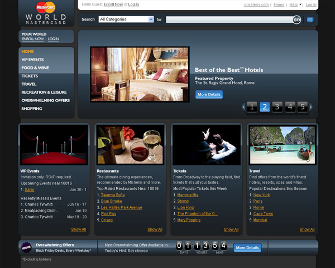Open the Mary Poppins tickets link
This screenshot has width=335, height=268.
pyautogui.click(x=189, y=220)
